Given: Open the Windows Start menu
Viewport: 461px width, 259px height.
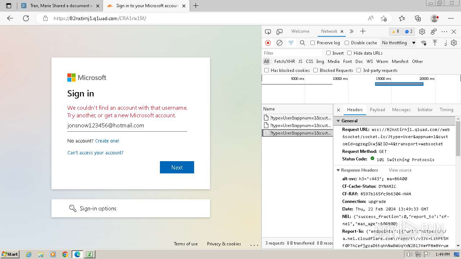Looking at the screenshot, I should tap(10, 254).
